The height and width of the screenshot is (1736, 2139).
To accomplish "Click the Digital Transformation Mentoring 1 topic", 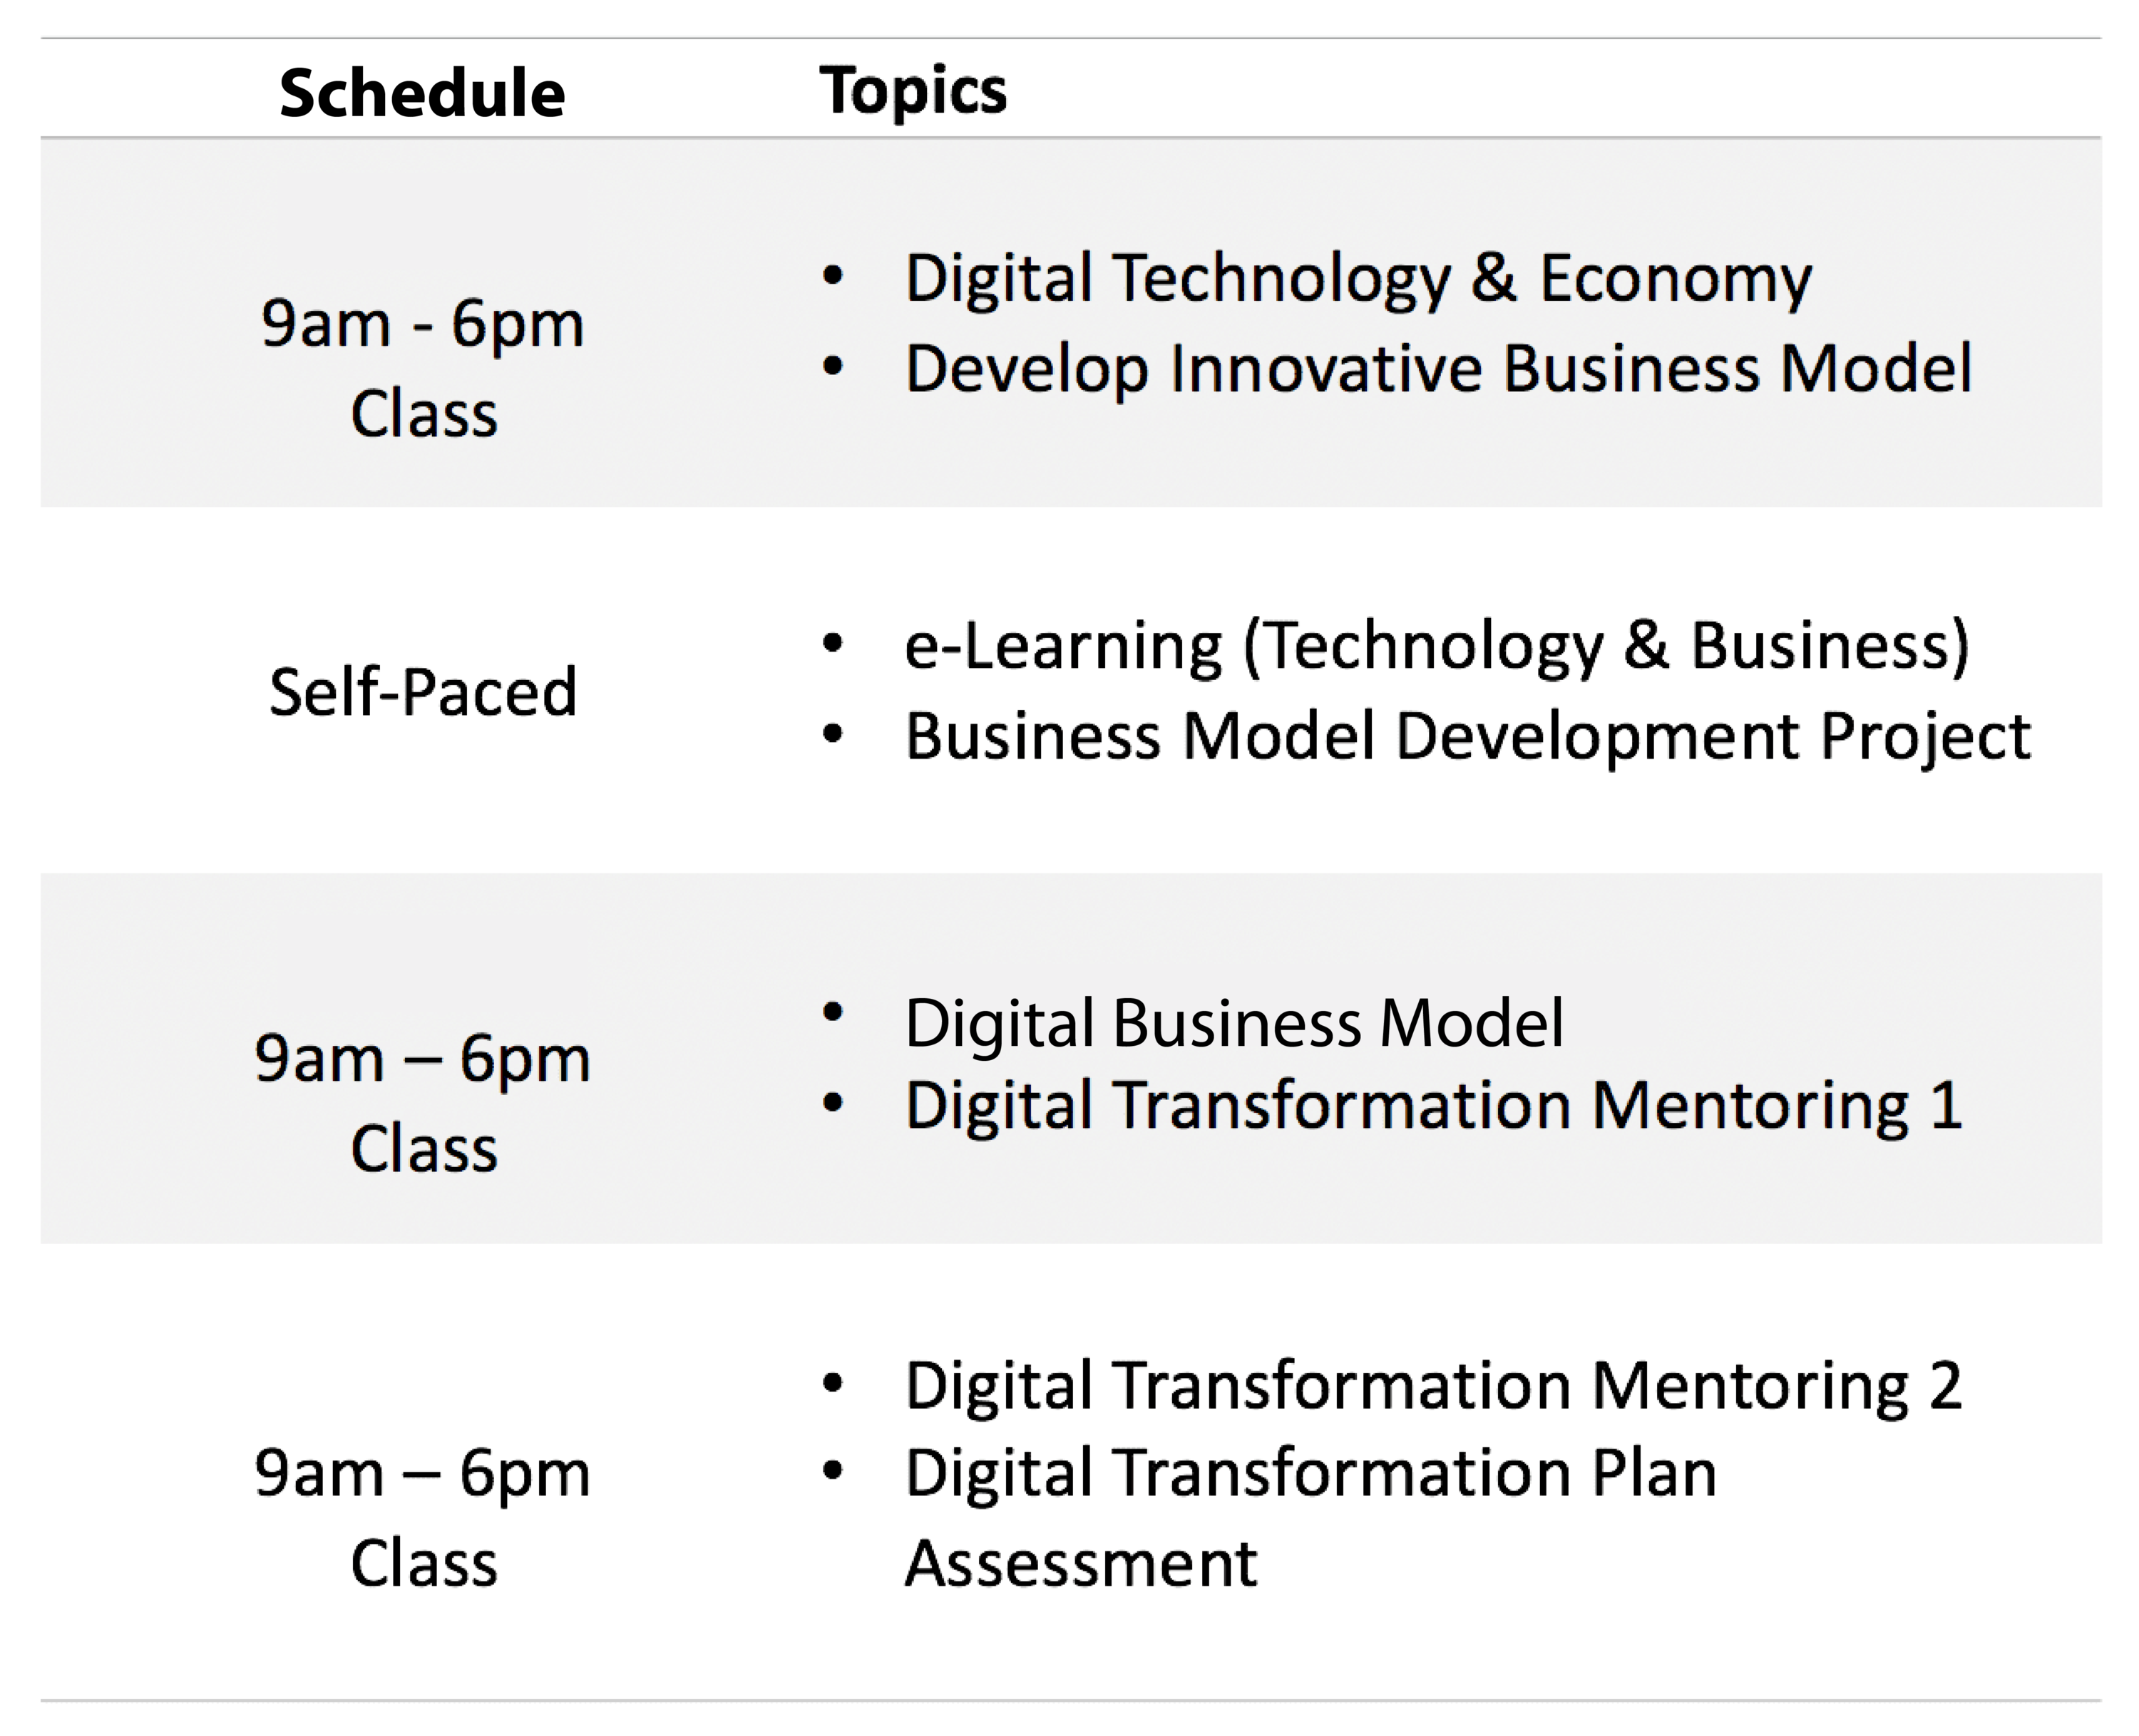I will pyautogui.click(x=1434, y=1107).
